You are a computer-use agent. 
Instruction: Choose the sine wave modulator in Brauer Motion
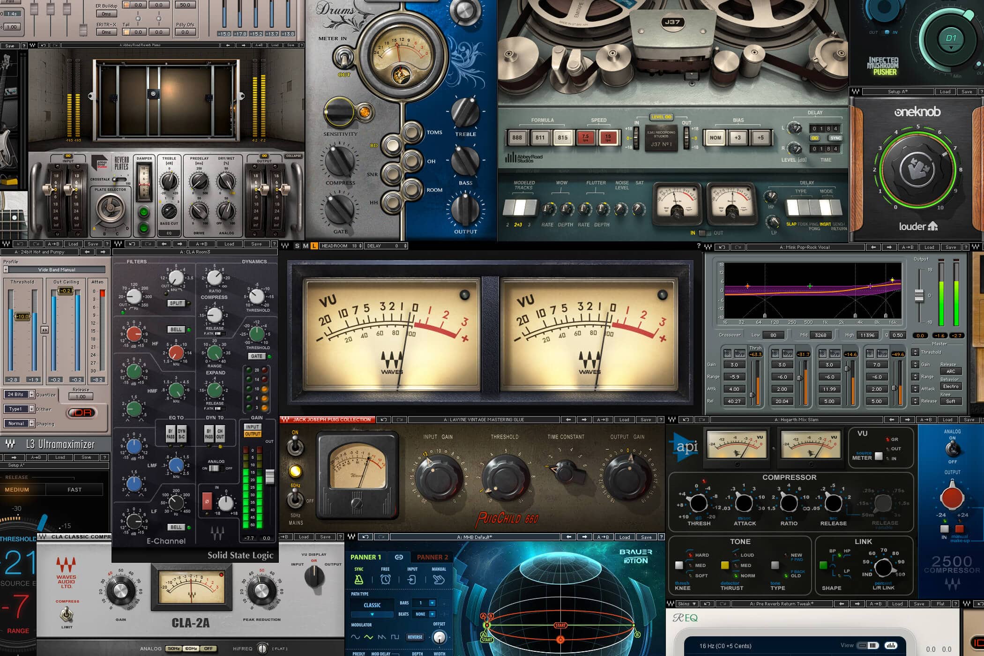click(x=356, y=637)
